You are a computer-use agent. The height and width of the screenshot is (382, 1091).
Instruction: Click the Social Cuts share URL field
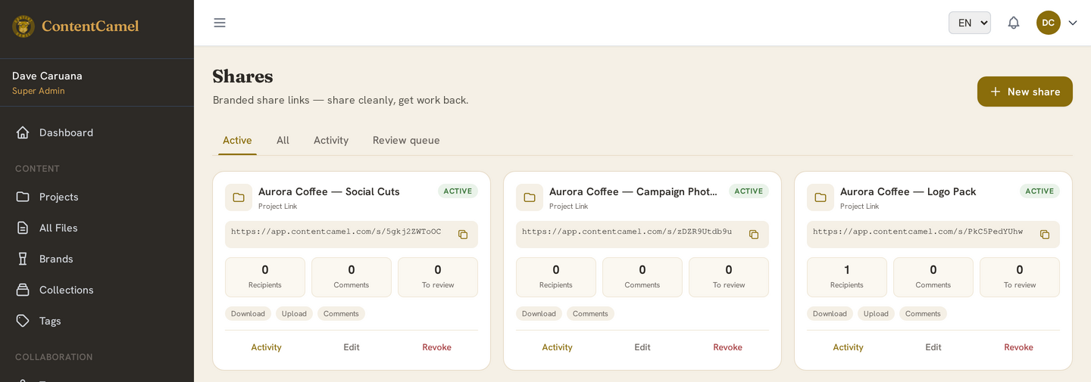coord(352,234)
